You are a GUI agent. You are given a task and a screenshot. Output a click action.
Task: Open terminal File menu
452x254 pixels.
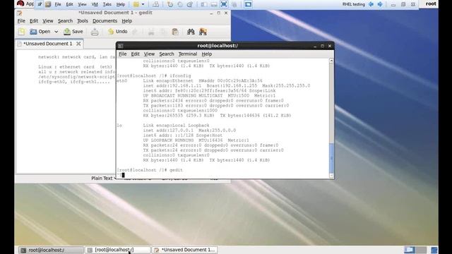122,54
